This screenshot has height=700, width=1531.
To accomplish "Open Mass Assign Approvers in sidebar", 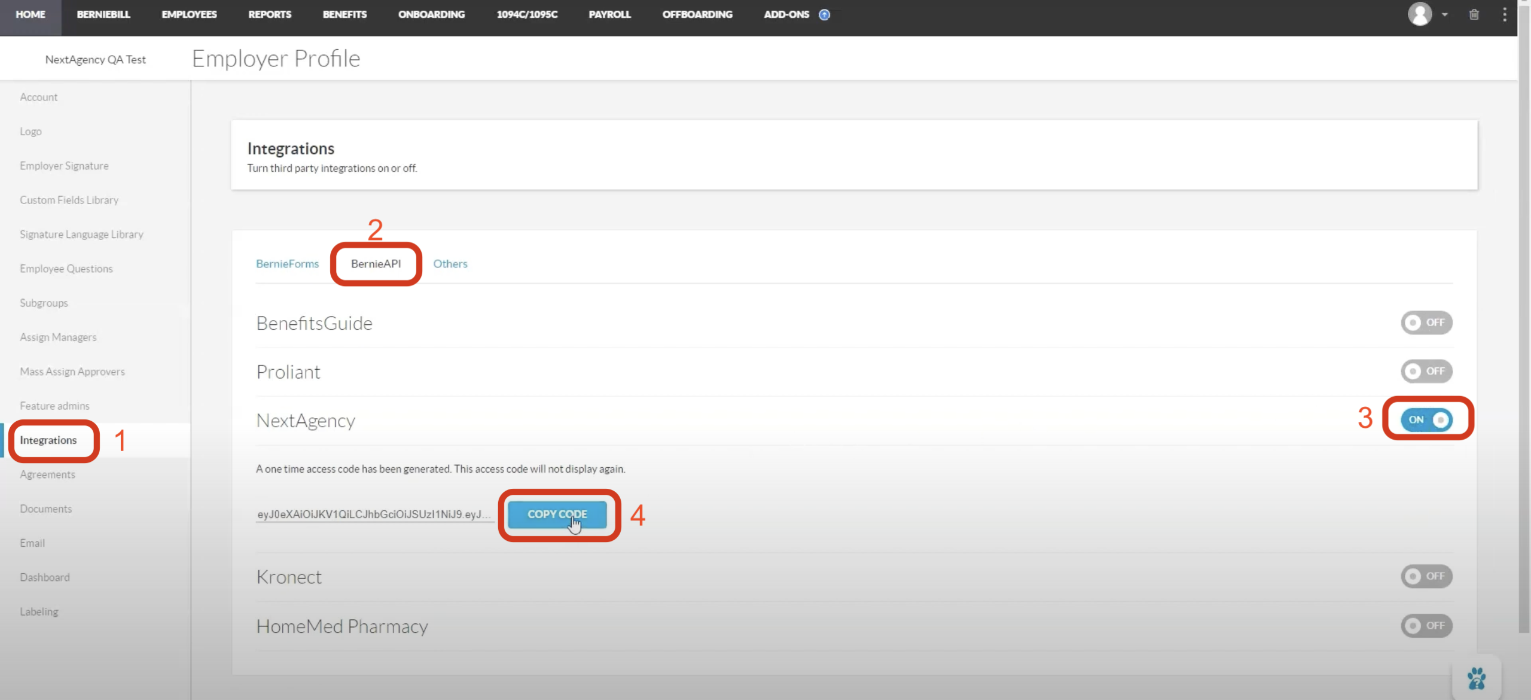I will coord(72,372).
